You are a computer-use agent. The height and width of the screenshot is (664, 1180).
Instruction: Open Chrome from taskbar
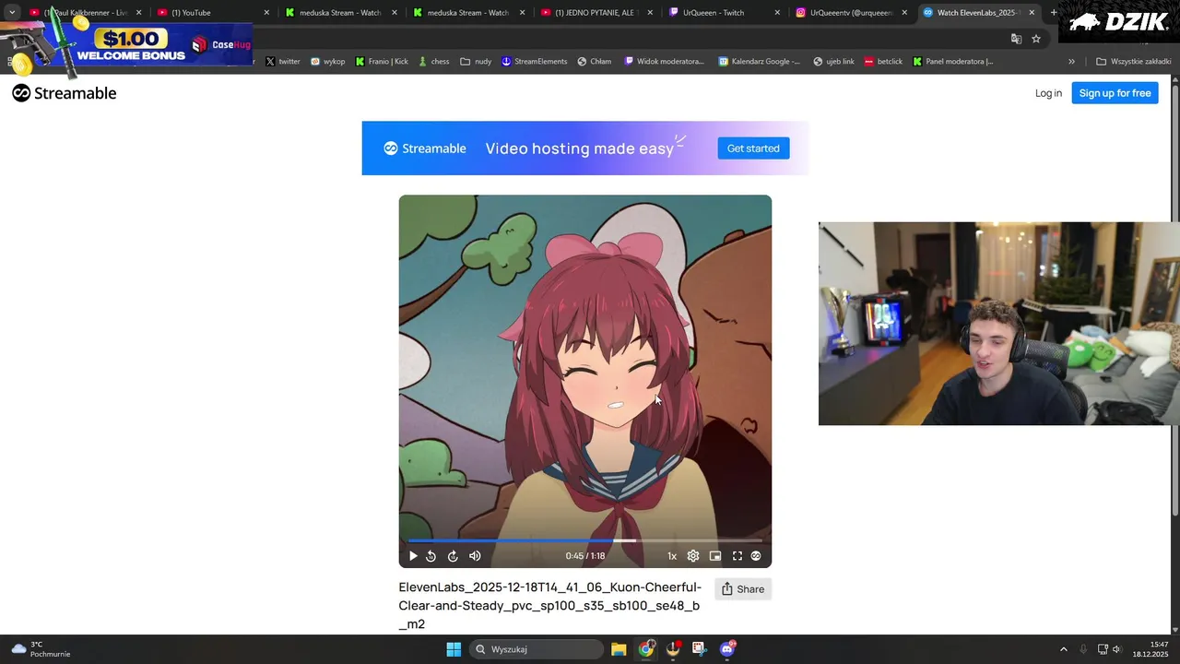646,649
